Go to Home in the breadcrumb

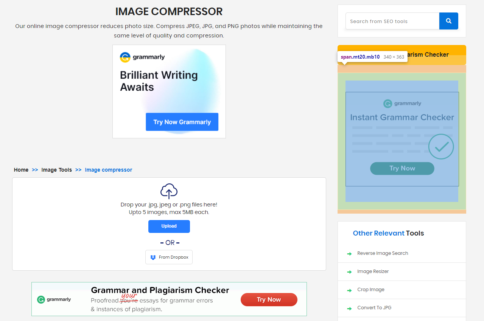pos(21,170)
